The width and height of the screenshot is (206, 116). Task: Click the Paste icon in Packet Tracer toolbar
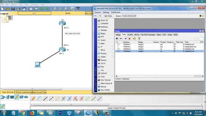36,9
